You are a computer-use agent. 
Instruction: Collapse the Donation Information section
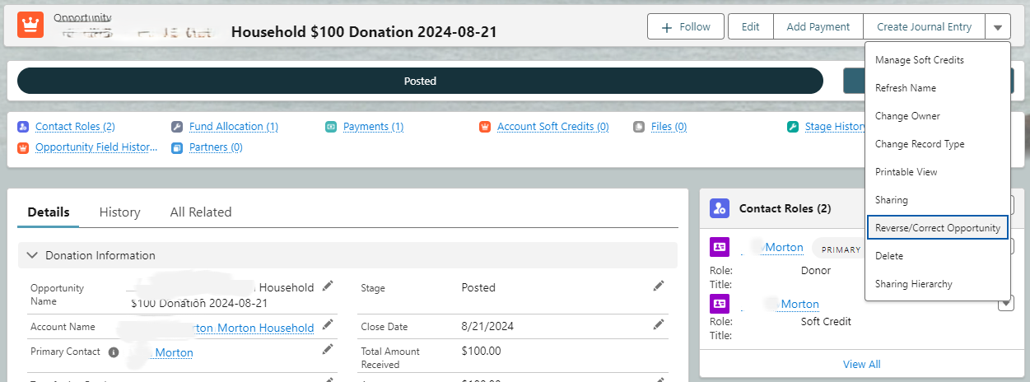pos(33,255)
